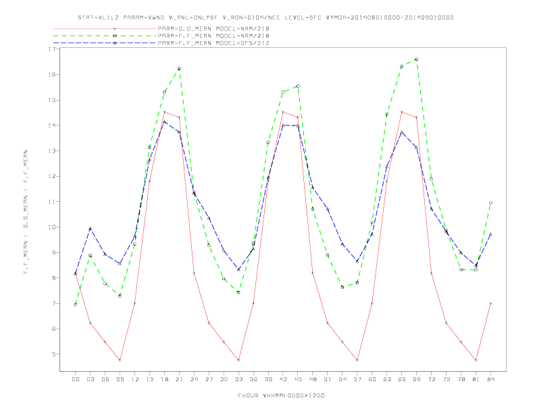
Task: Click x-axis tick label 69
Action: click(x=417, y=379)
